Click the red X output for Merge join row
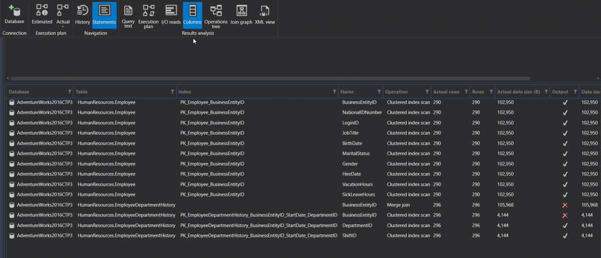Screen dimensions: 601x258 [565, 205]
